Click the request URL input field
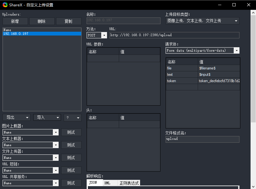This screenshot has height=189, width=256. (174, 35)
